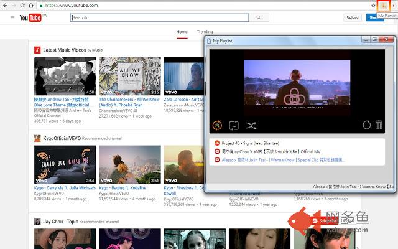
Task: Click the YouTube search input field
Action: (159, 17)
